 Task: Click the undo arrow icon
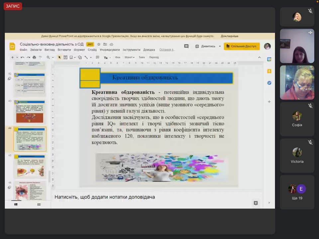click(22, 57)
